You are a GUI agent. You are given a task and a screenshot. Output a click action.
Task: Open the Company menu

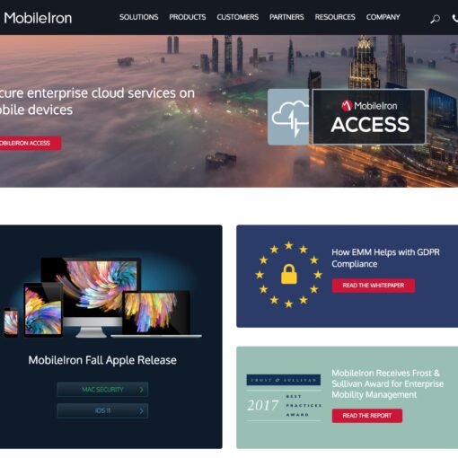coord(383,17)
